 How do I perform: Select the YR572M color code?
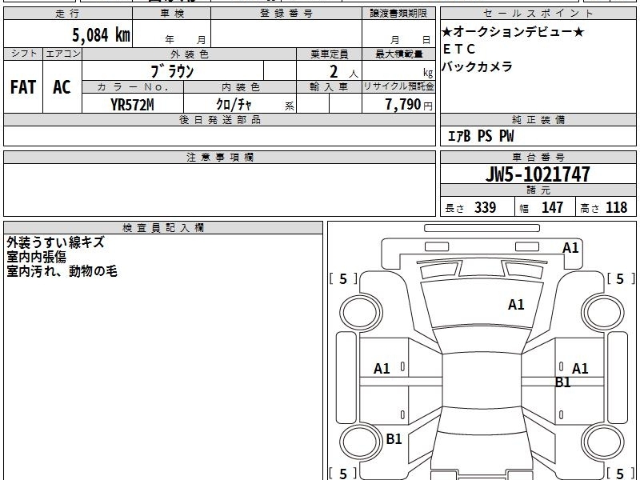(132, 105)
